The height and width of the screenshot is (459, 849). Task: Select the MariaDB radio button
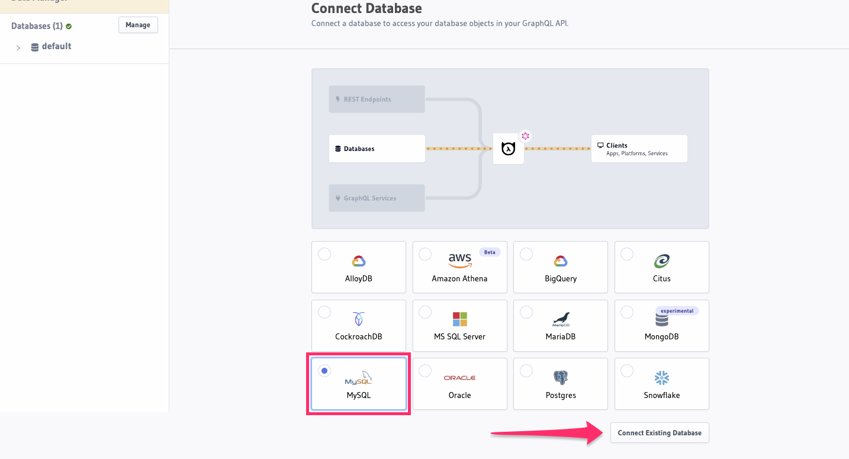point(526,312)
